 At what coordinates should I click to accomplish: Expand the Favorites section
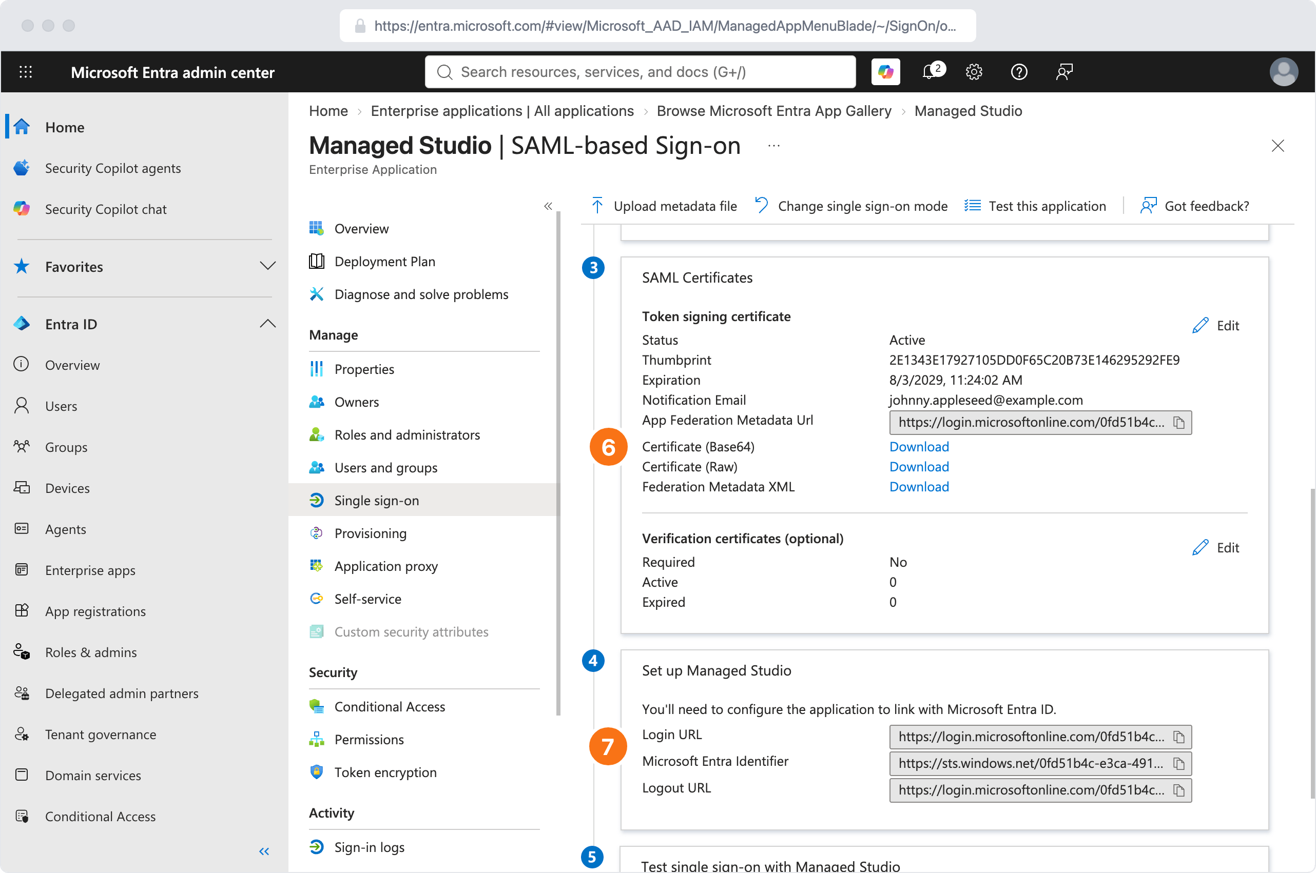[x=268, y=266]
